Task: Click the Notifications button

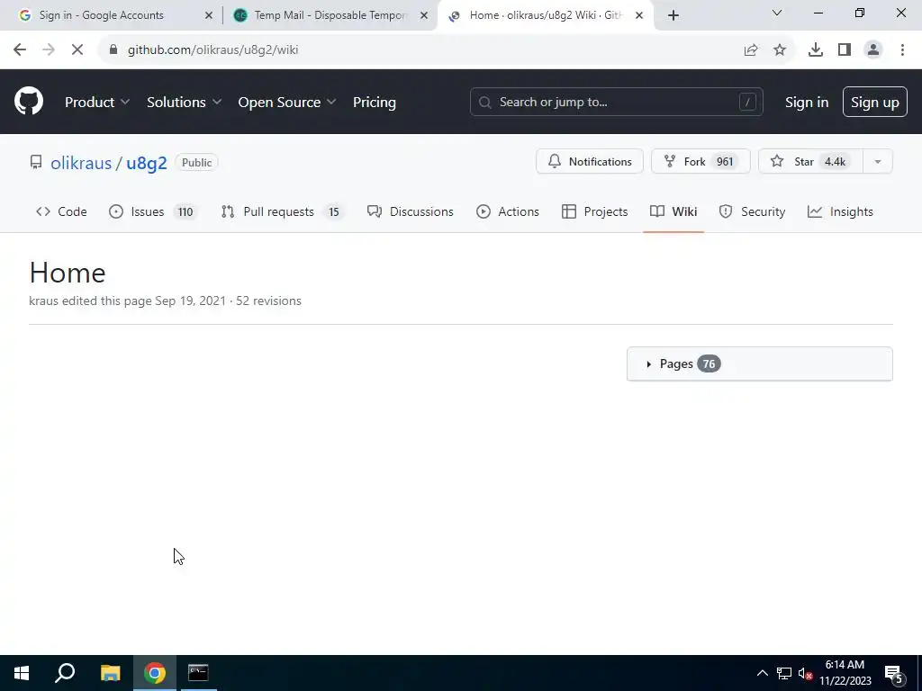Action: tap(589, 161)
